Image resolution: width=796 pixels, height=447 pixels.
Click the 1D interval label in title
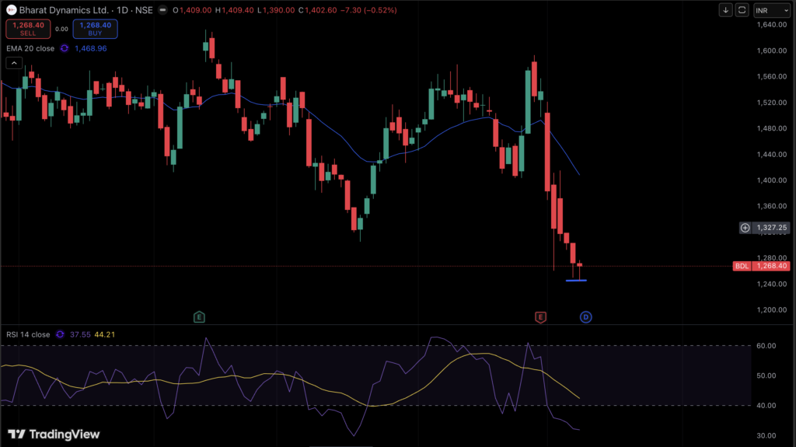120,10
